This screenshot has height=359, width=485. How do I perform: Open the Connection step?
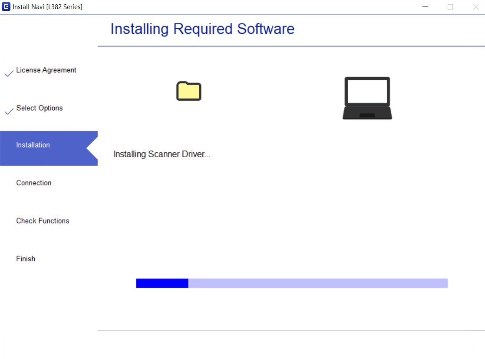coord(33,183)
